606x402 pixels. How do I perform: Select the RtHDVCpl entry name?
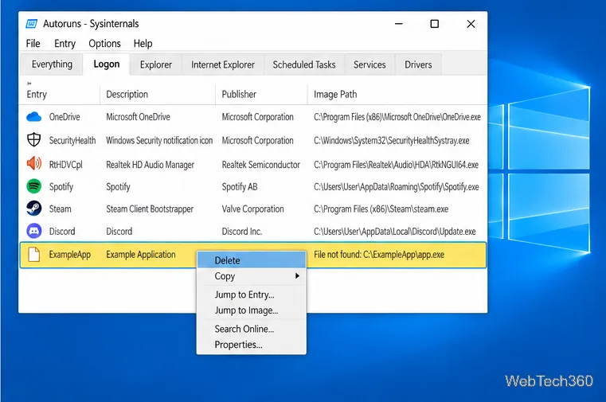(66, 165)
